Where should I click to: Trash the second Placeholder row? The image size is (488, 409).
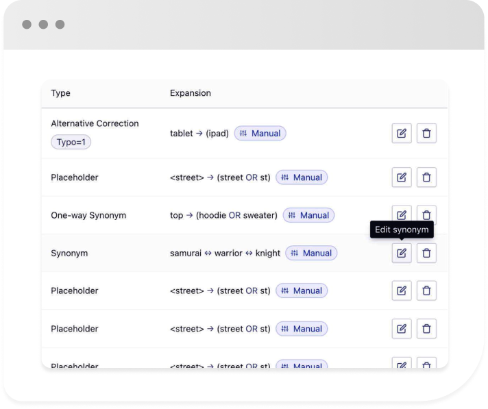pyautogui.click(x=426, y=290)
